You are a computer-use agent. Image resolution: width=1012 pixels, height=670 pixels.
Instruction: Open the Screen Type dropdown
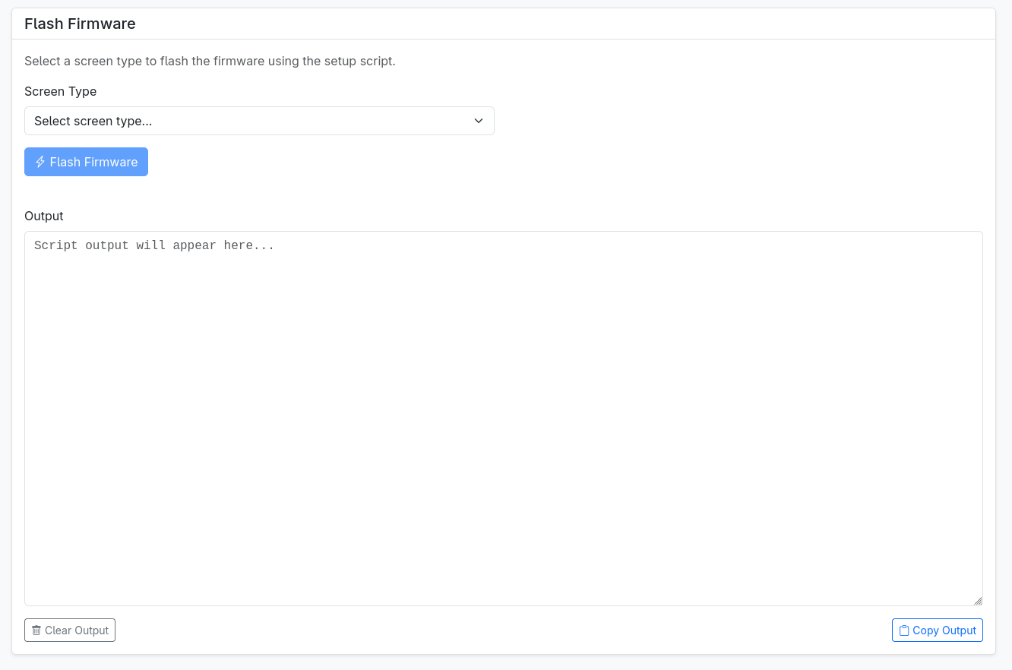259,121
